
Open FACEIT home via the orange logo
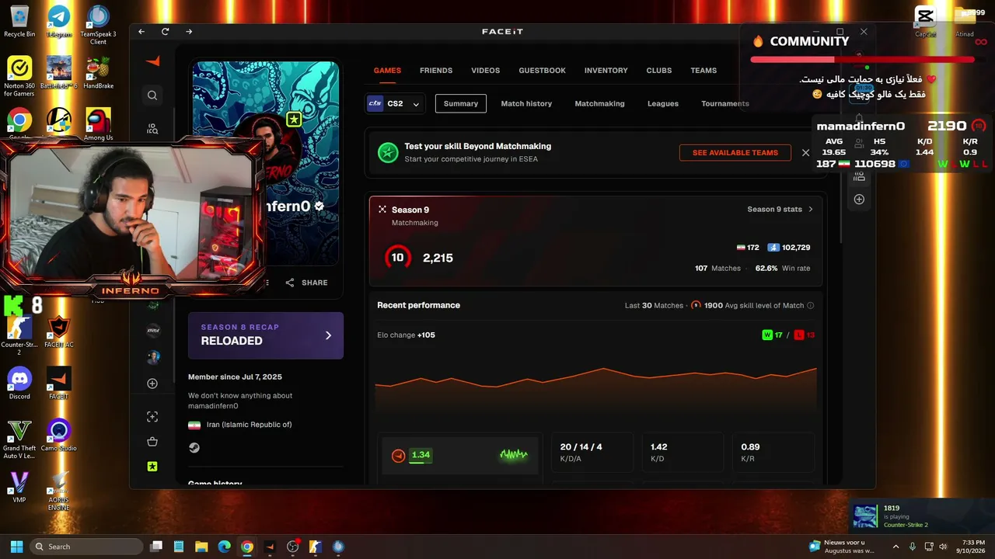pyautogui.click(x=152, y=61)
